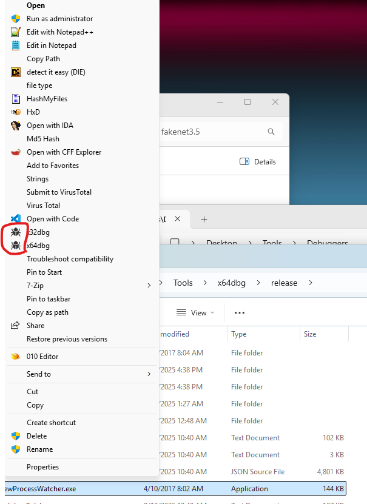
Task: Expand chevron between Tools and x64dbg
Action: coord(205,283)
